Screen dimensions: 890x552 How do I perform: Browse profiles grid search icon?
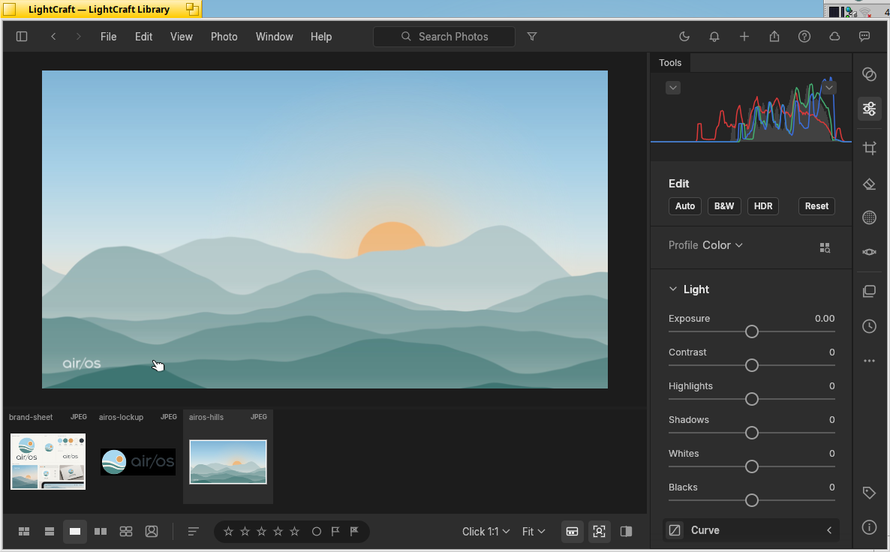pyautogui.click(x=825, y=248)
